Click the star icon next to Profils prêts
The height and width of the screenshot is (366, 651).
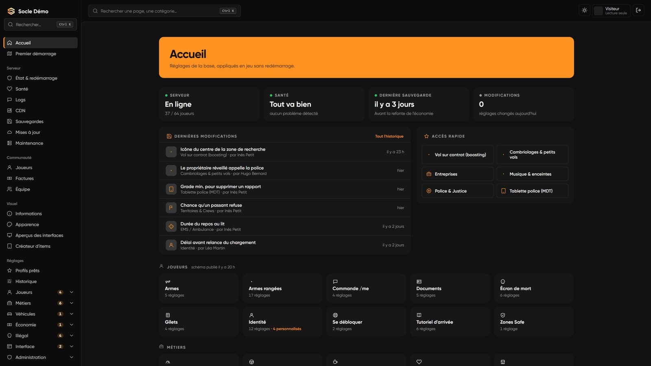(x=9, y=270)
